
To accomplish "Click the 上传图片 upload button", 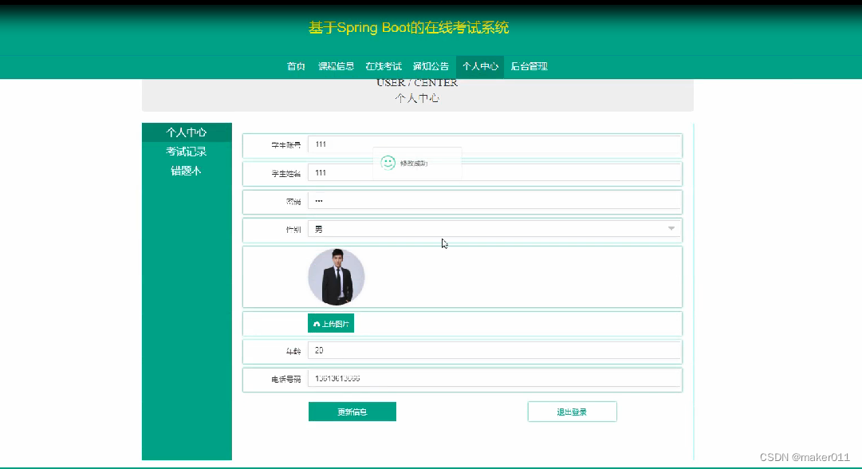I will pos(331,323).
